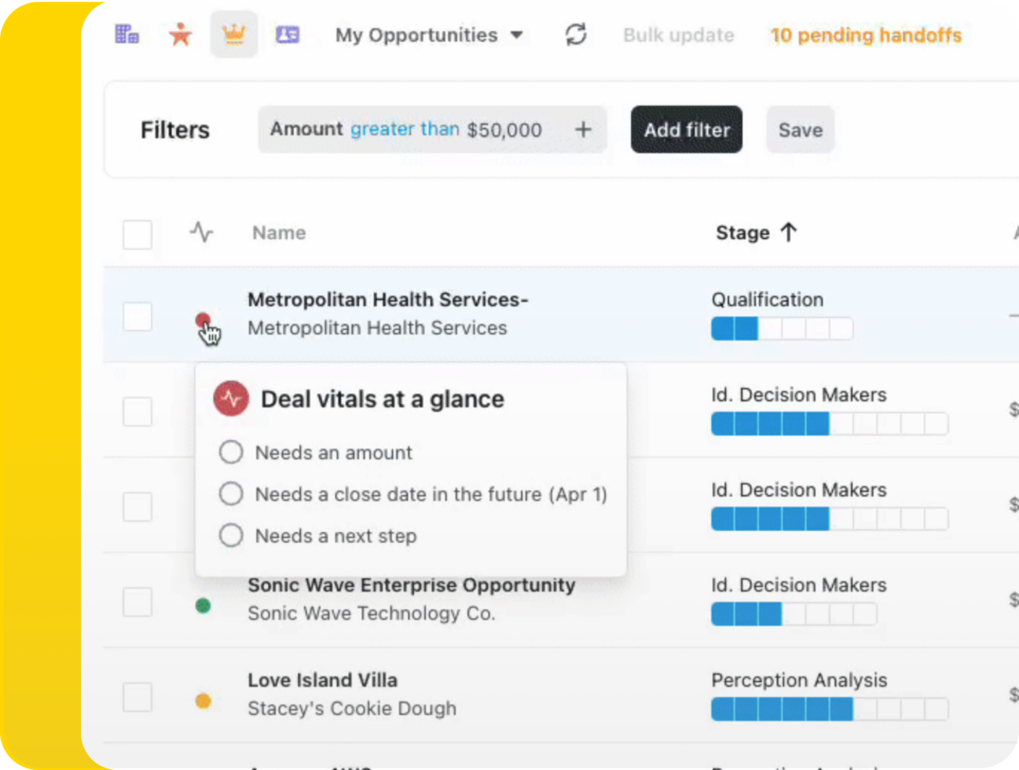Sort by the Stage column header
Viewport: 1019px width, 770px height.
tap(742, 232)
